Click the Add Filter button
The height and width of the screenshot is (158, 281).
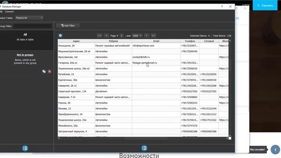click(68, 25)
